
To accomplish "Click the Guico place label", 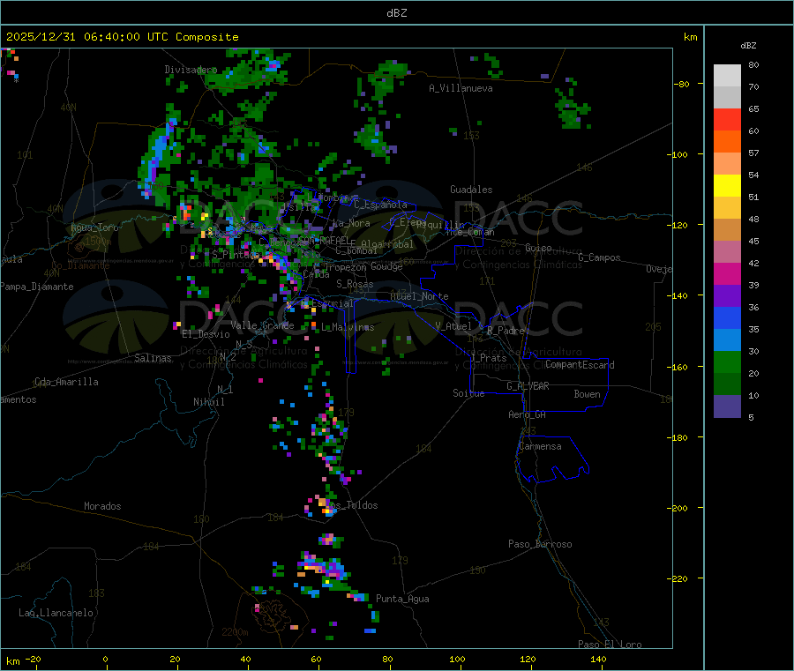I will tap(538, 248).
